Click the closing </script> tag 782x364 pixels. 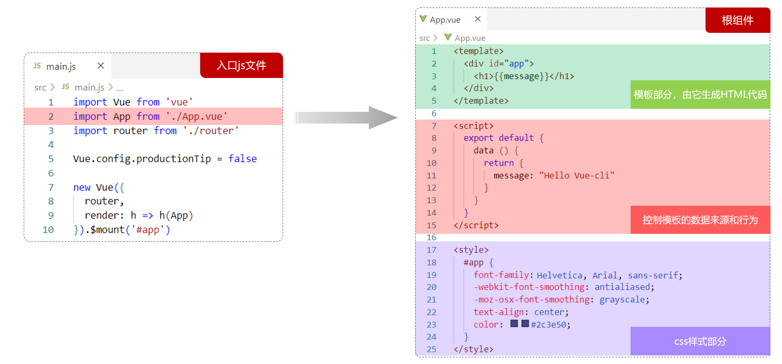point(476,225)
